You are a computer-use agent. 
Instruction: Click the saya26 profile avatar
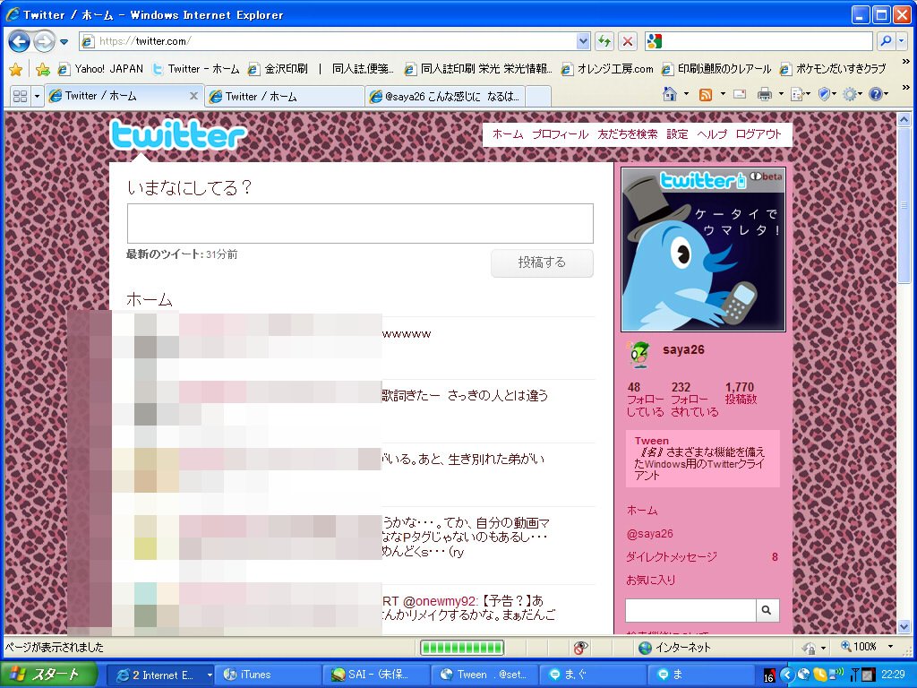point(638,354)
